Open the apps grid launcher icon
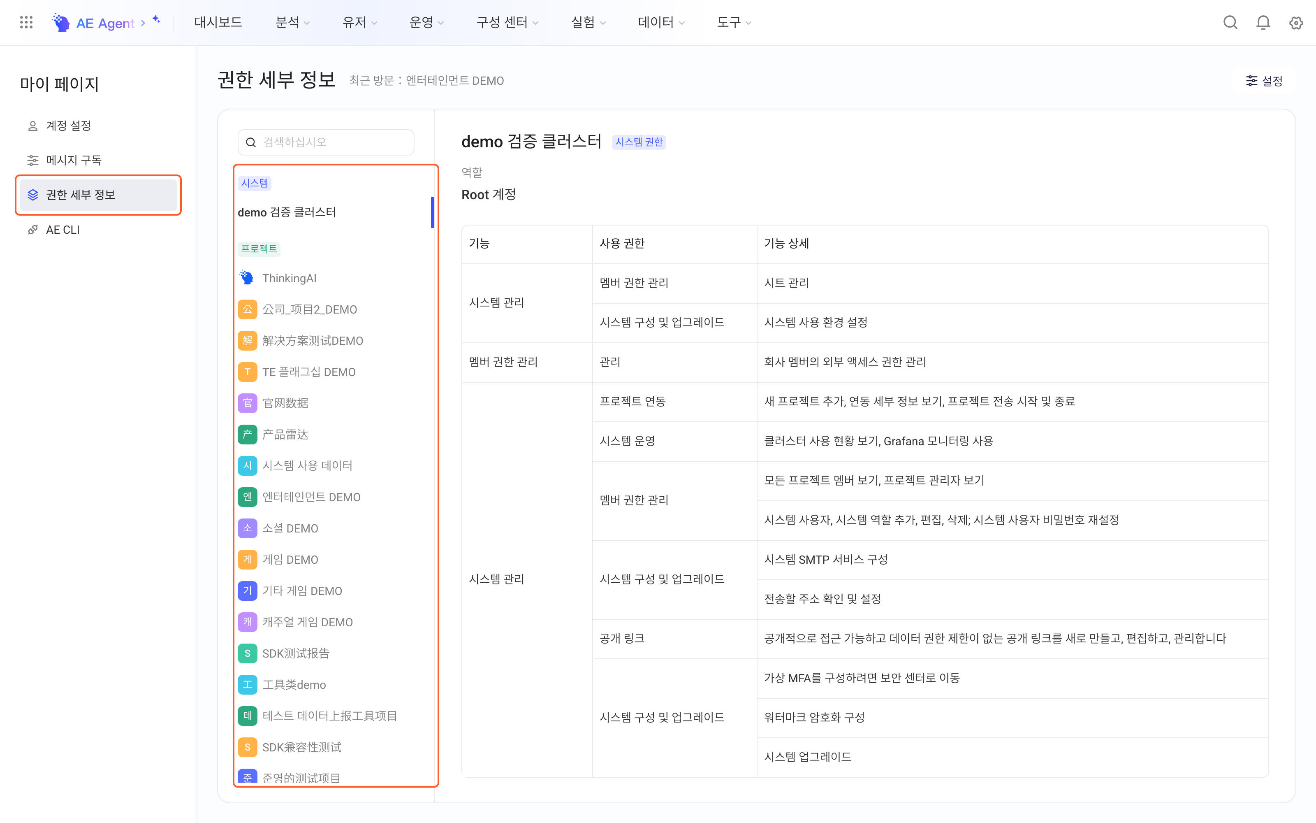Screen dimensions: 1316x823 [26, 22]
